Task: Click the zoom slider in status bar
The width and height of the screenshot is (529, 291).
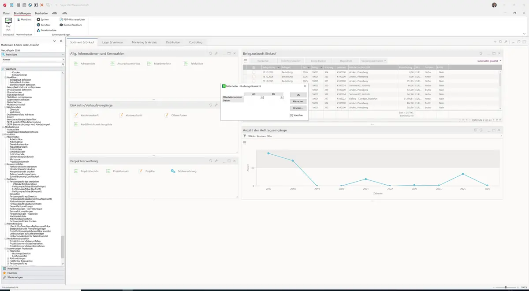Action: (x=506, y=287)
